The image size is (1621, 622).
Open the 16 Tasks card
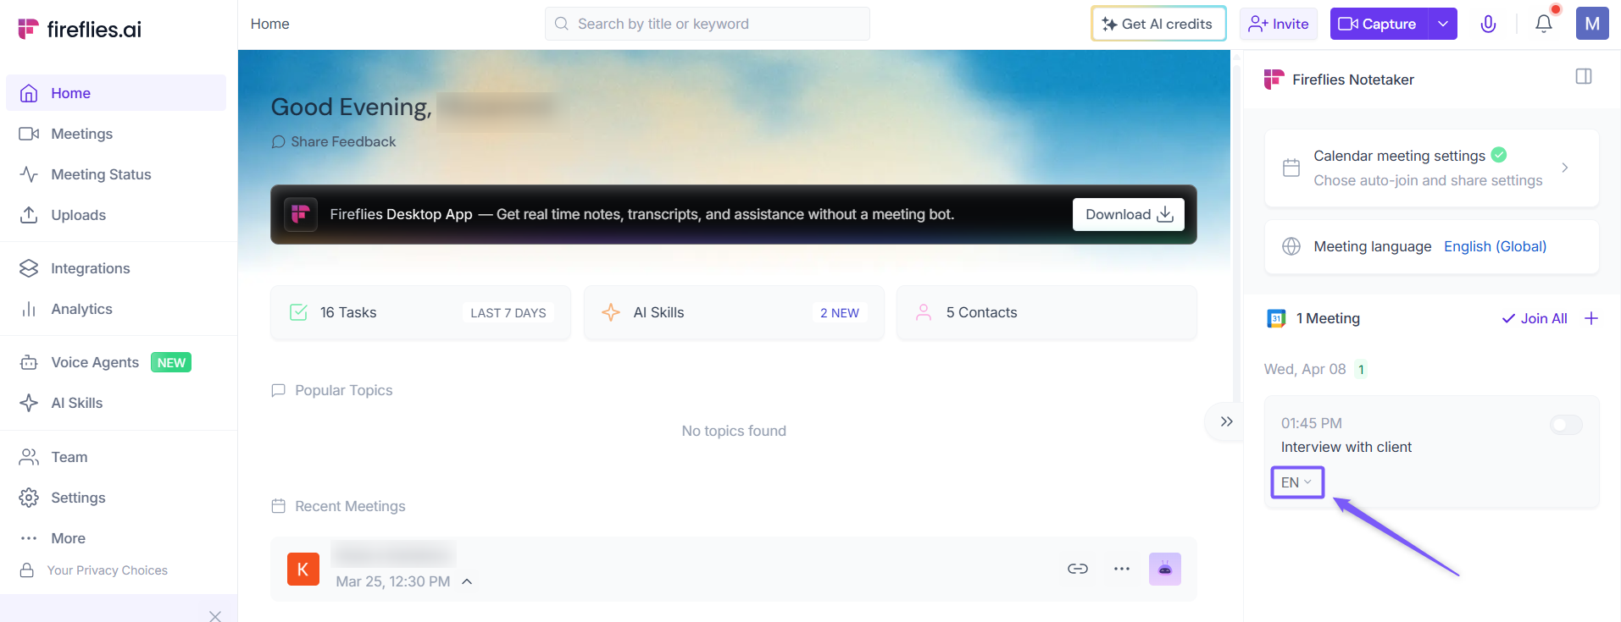(x=420, y=312)
